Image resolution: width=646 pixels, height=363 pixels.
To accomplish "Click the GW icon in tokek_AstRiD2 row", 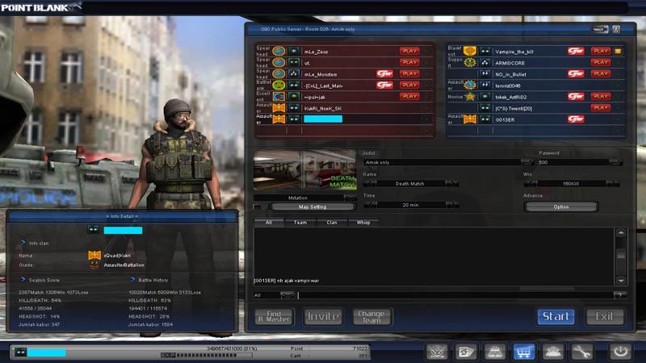I will [x=576, y=96].
